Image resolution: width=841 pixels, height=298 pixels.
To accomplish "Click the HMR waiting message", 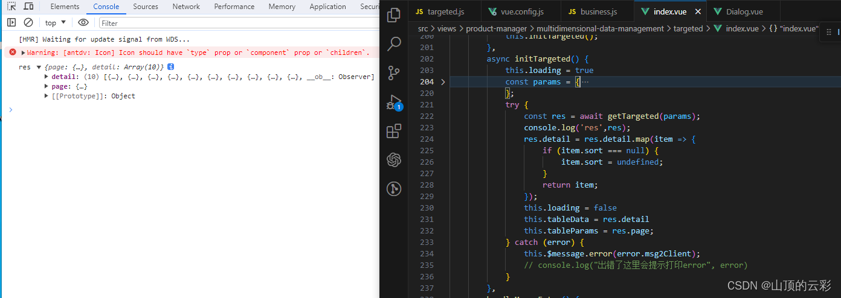I will [104, 39].
